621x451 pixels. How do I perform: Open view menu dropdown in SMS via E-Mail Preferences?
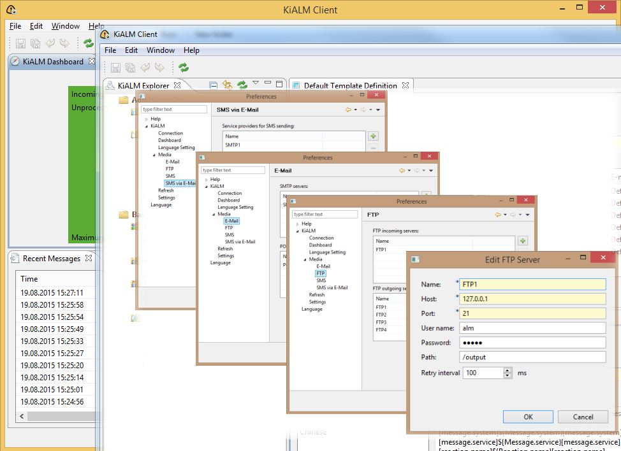(x=378, y=110)
